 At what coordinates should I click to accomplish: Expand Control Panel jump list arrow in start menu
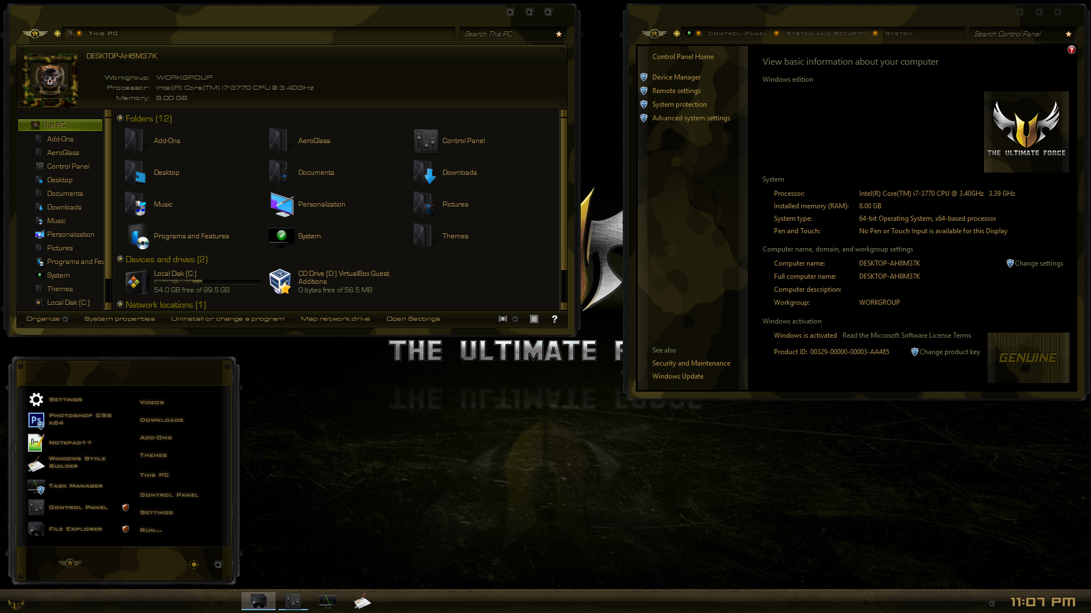126,507
